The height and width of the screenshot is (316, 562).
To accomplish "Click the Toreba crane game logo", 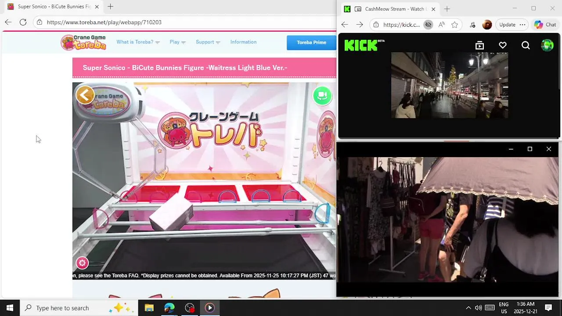I will click(x=83, y=43).
